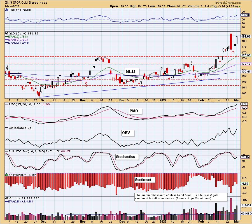Click the 1.09 PMO signal value tag
The width and height of the screenshot is (252, 224).
[244, 108]
